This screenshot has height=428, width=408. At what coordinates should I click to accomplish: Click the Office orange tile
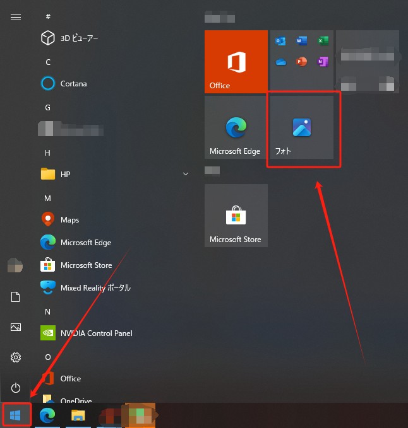pos(236,62)
